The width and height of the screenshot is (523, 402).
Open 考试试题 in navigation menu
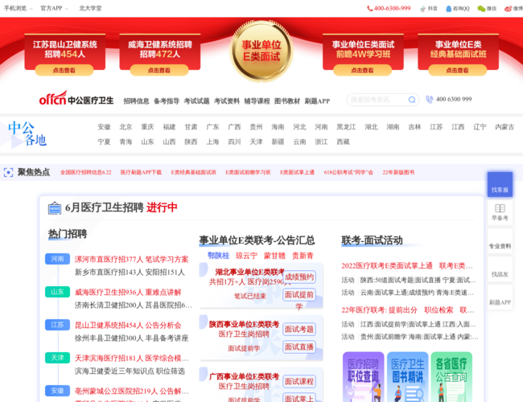(196, 101)
